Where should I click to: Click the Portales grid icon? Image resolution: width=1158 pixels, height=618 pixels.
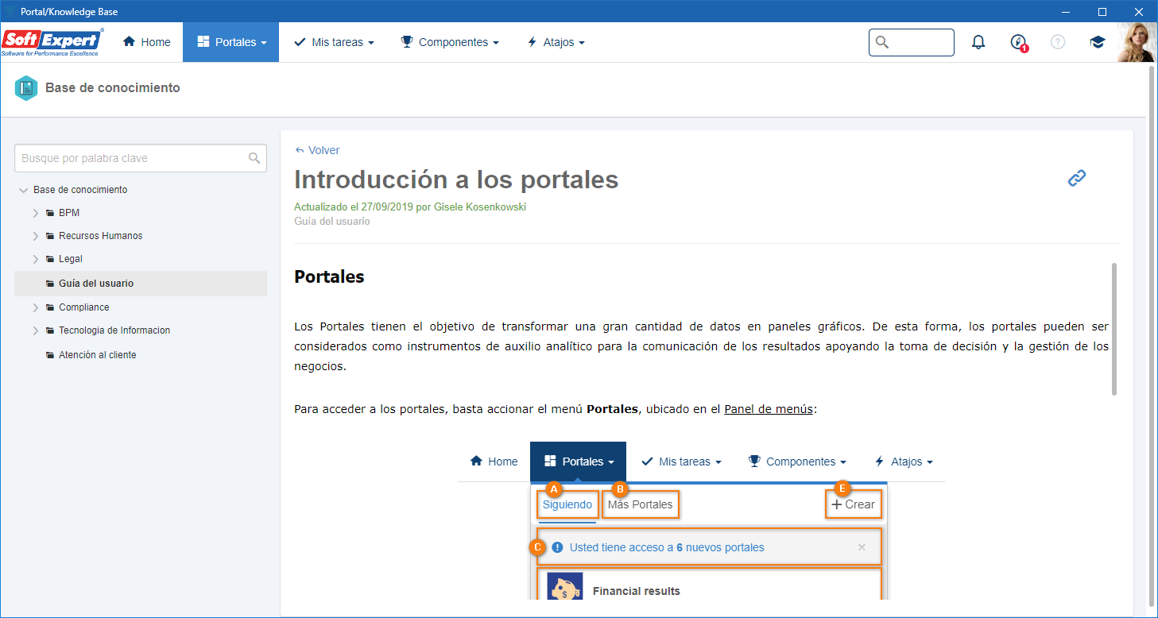(203, 42)
